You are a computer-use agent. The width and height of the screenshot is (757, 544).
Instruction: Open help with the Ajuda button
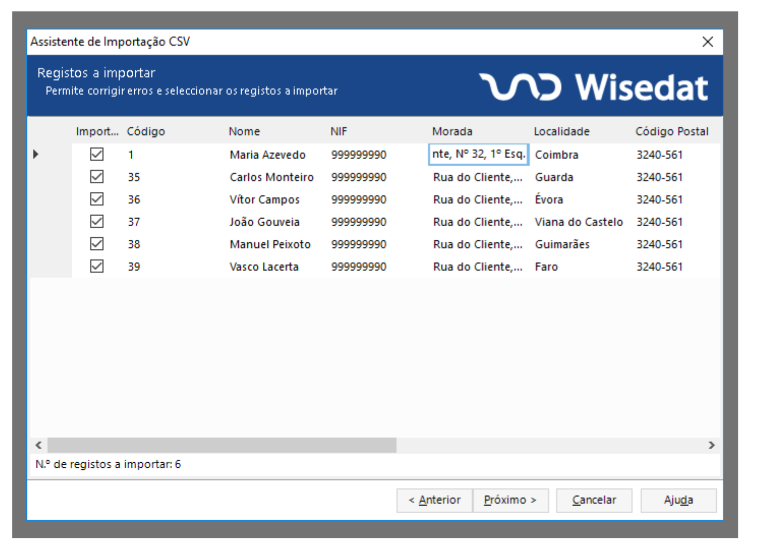tap(678, 500)
